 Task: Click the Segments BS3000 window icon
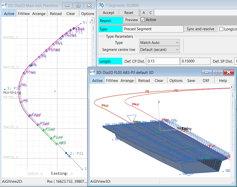click(101, 5)
